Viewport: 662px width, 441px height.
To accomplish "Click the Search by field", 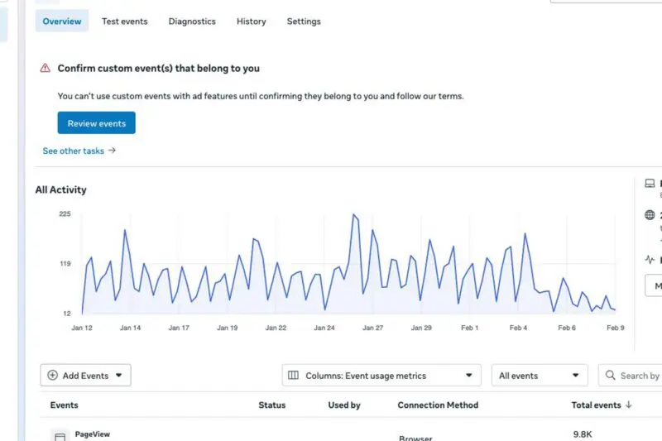I will (x=630, y=375).
